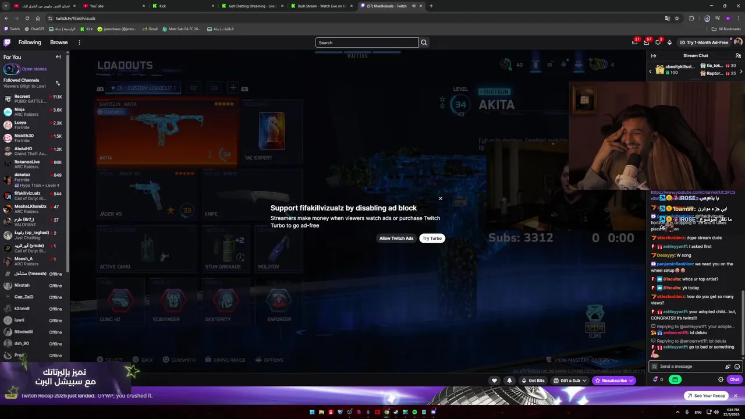This screenshot has width=745, height=419.
Task: Click chat identity star badge icon
Action: [x=654, y=367]
